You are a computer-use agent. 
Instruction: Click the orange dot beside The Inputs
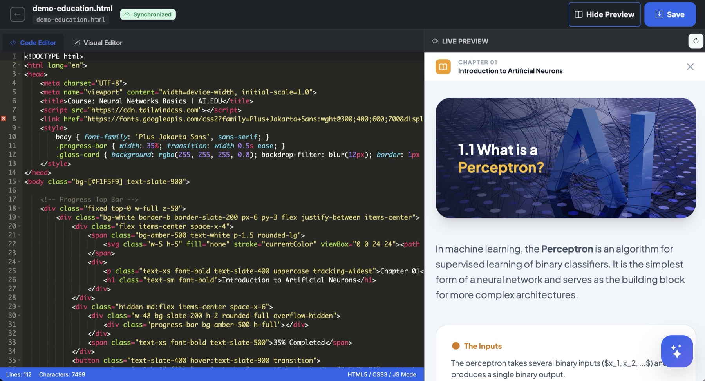pos(456,346)
